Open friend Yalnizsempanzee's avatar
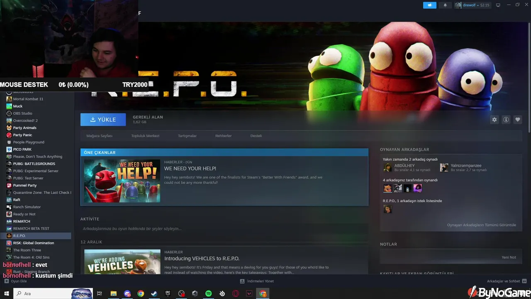Viewport: 531px width, 299px height. pyautogui.click(x=444, y=167)
